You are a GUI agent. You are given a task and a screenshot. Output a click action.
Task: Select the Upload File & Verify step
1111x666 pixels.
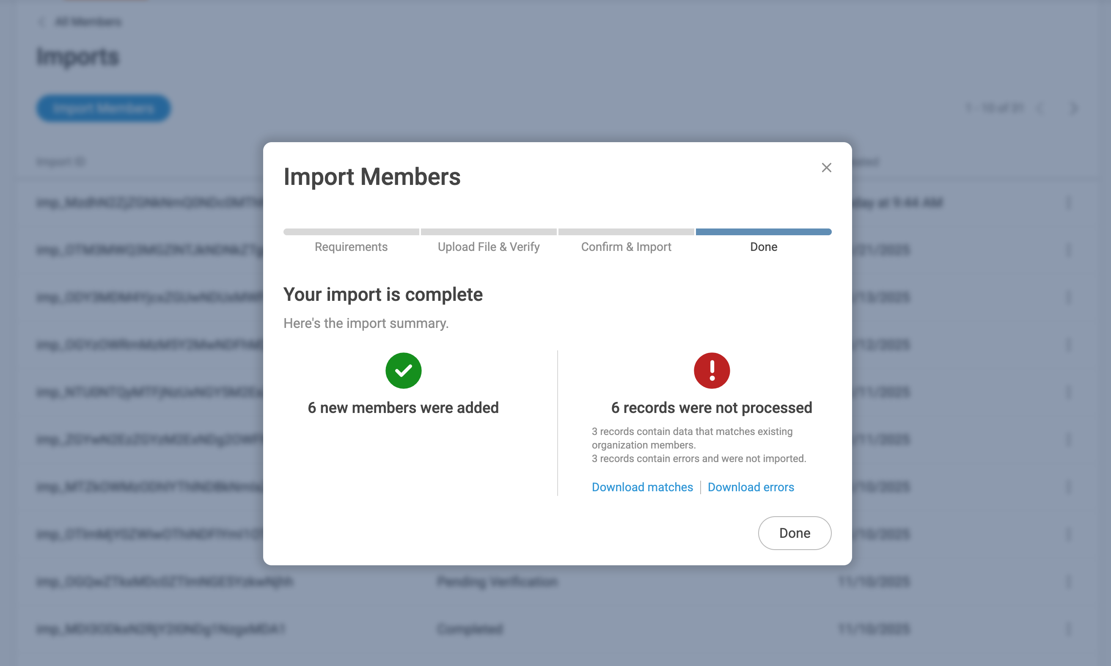pyautogui.click(x=488, y=247)
